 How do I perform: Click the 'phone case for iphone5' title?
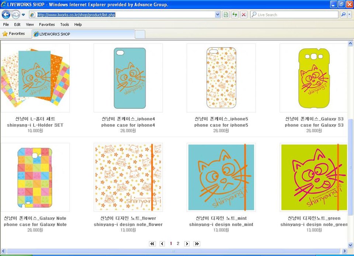(221, 125)
